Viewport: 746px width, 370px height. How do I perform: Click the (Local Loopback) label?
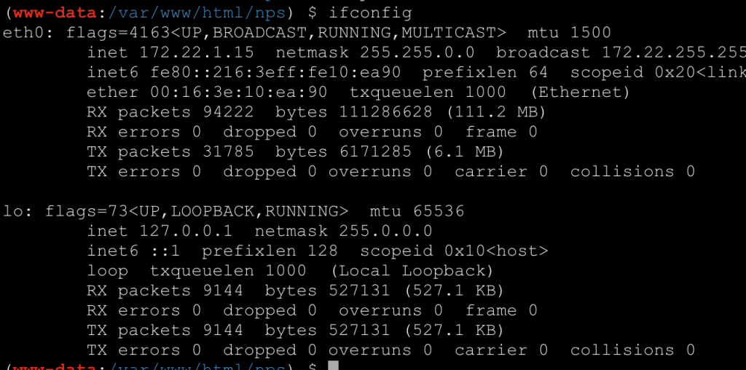point(412,271)
